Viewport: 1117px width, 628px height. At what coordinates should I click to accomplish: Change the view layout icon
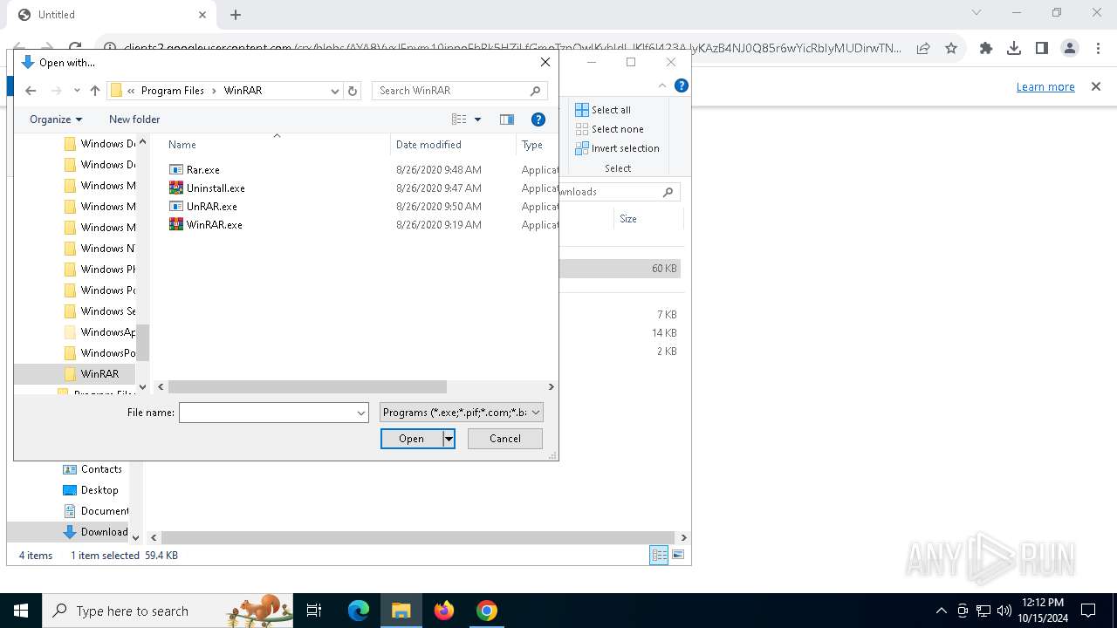pyautogui.click(x=460, y=119)
